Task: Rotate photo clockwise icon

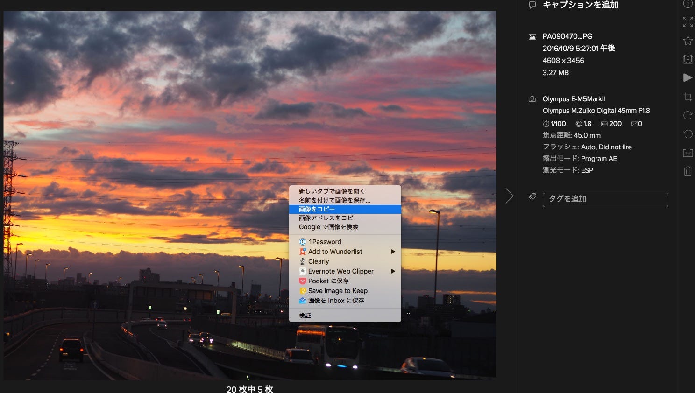Action: tap(688, 115)
